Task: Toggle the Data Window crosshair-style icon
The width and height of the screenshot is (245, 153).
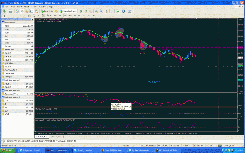Action: (x=22, y=11)
